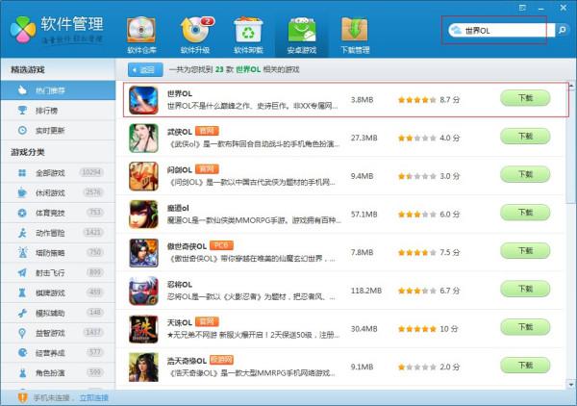Select the 安卓游戏 Android games tab

click(x=302, y=36)
